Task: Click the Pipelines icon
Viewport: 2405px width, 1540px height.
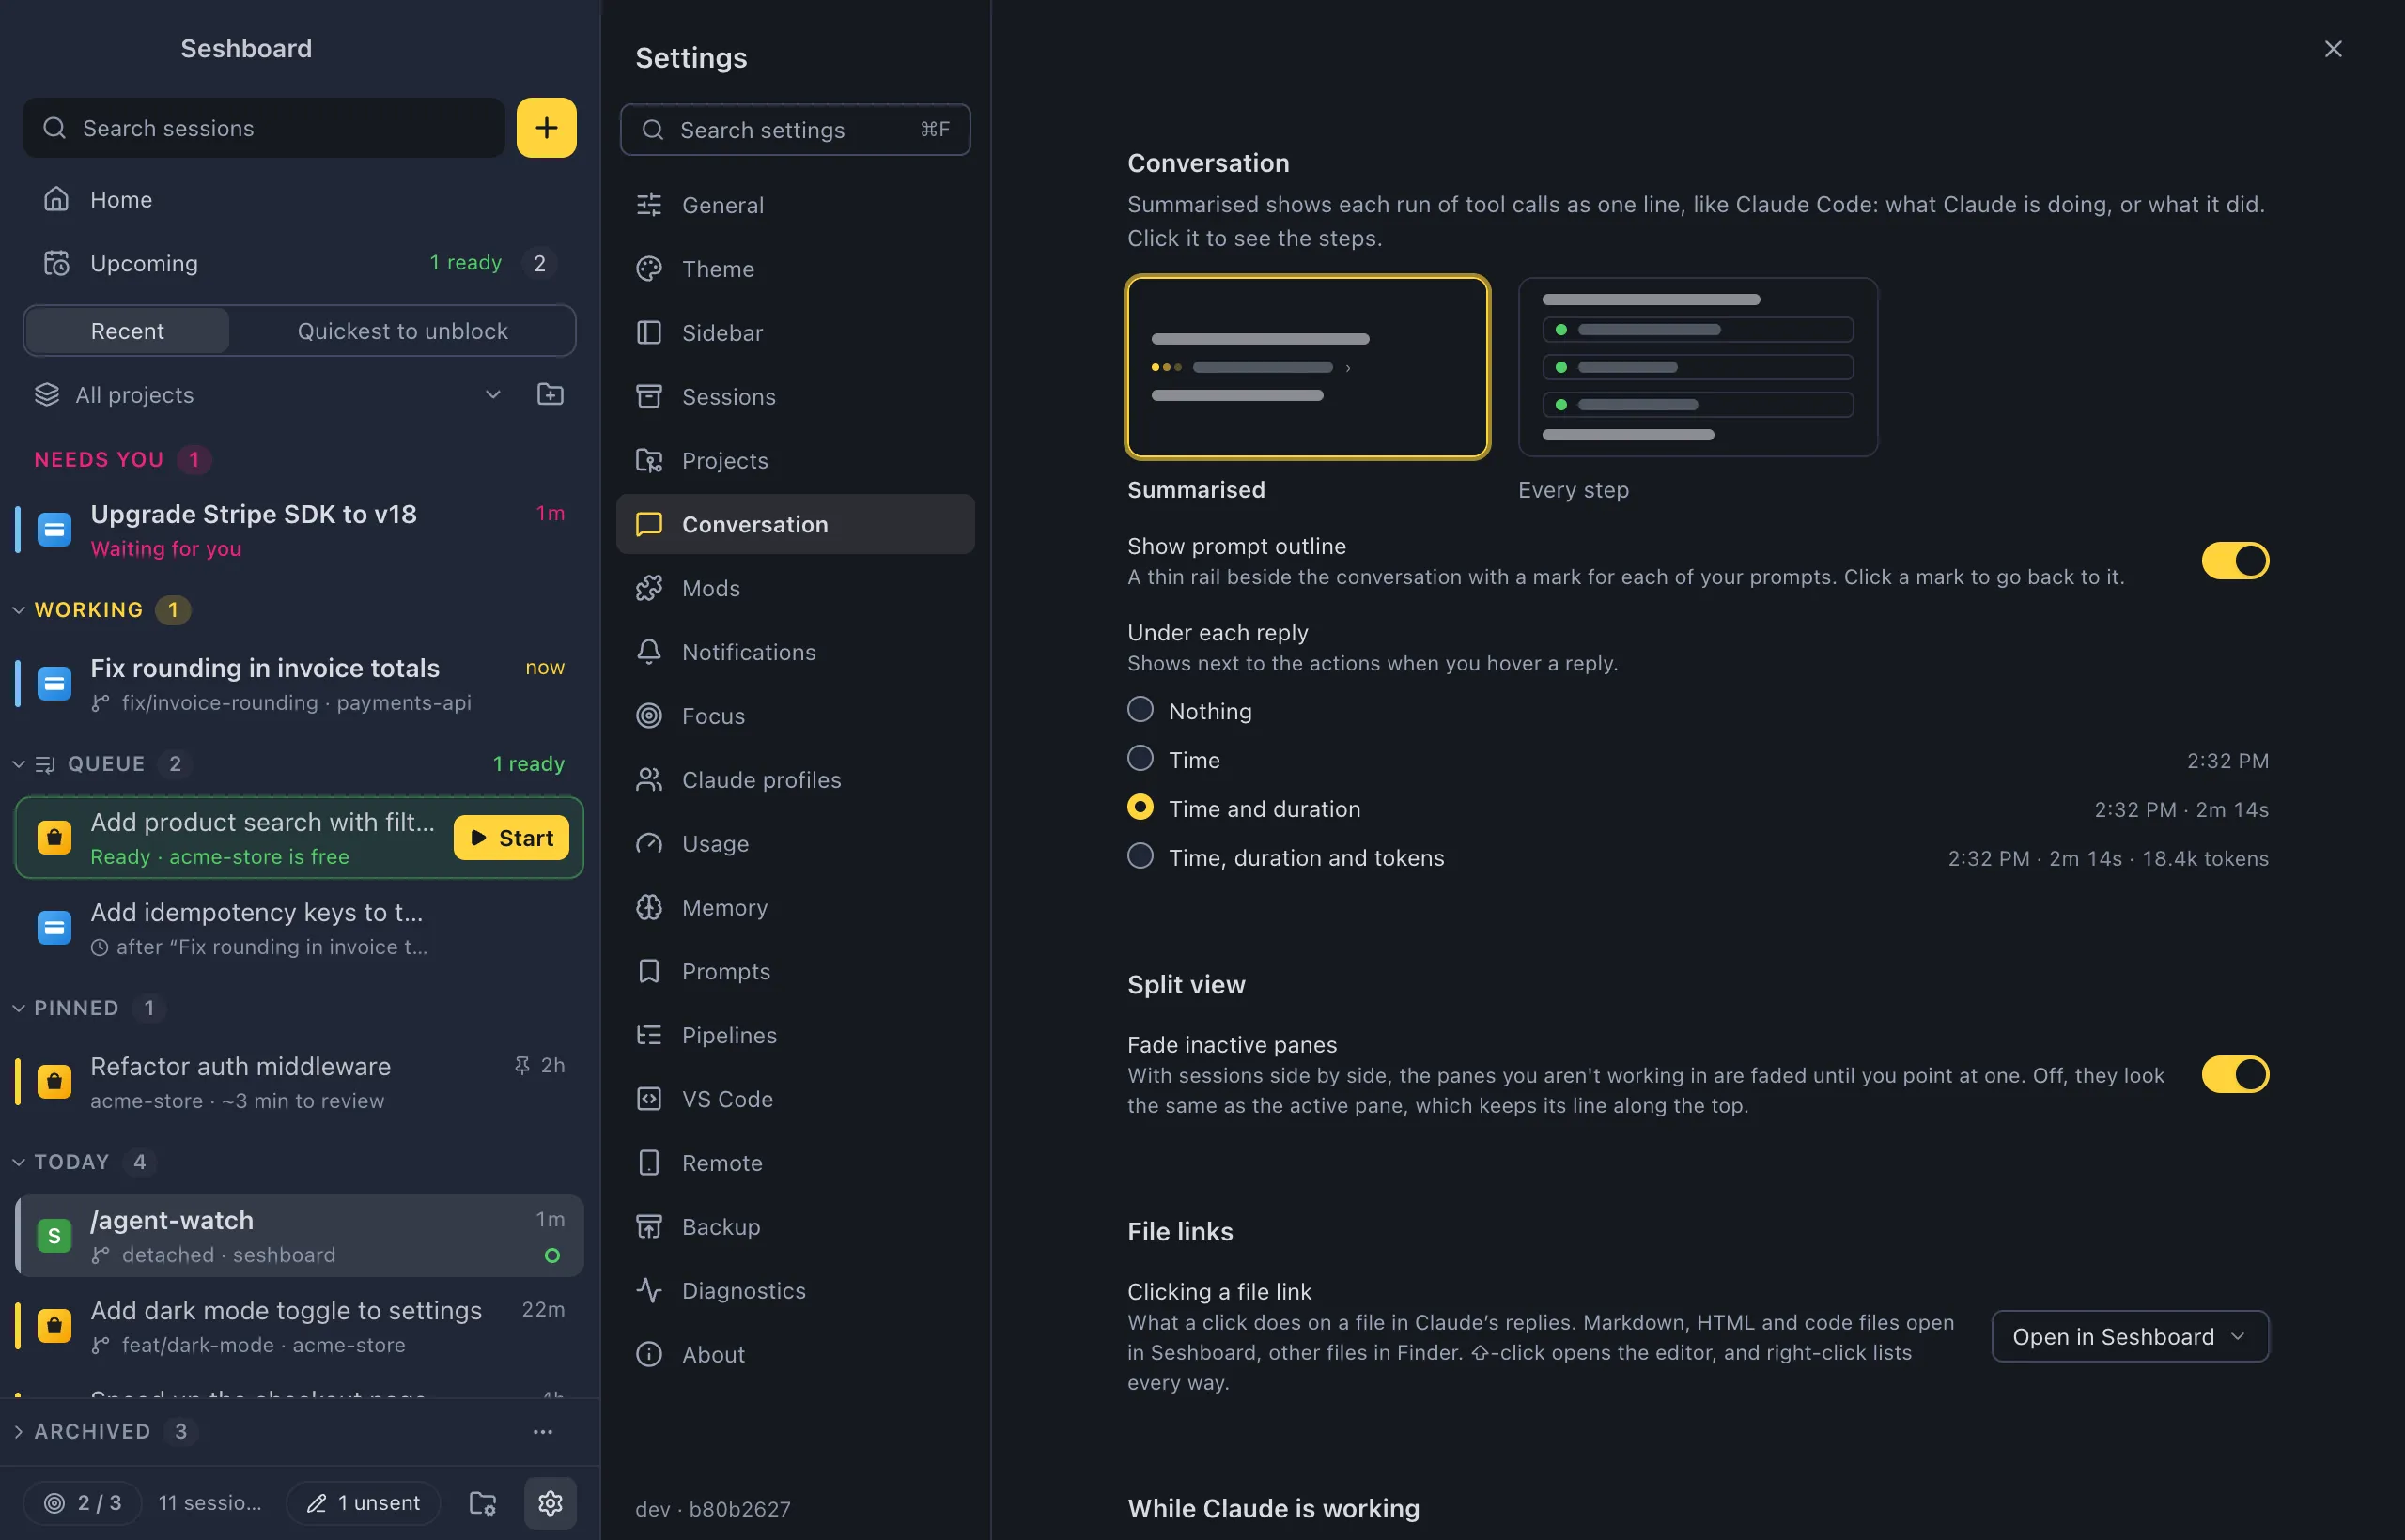Action: tap(649, 1035)
